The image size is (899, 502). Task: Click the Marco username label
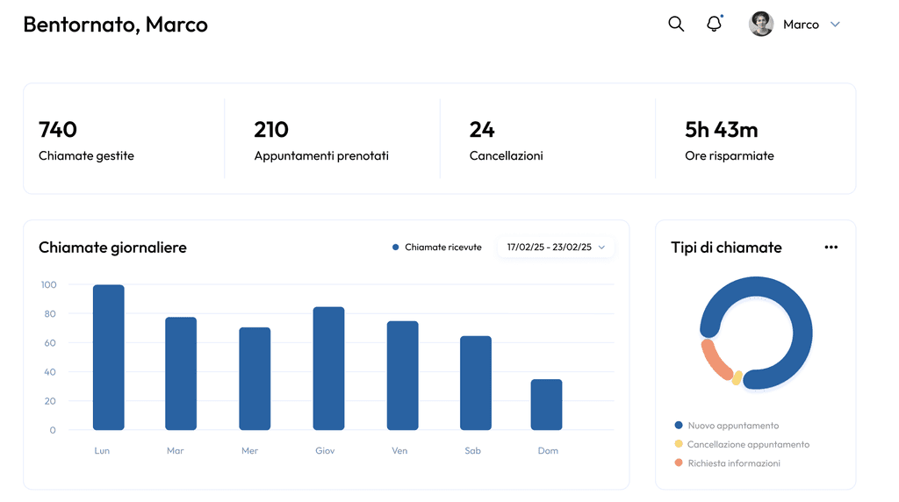pos(801,25)
